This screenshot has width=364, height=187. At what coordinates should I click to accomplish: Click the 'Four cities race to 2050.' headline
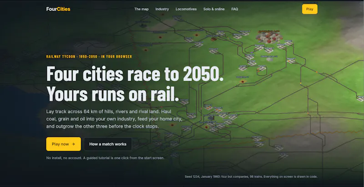coord(135,74)
